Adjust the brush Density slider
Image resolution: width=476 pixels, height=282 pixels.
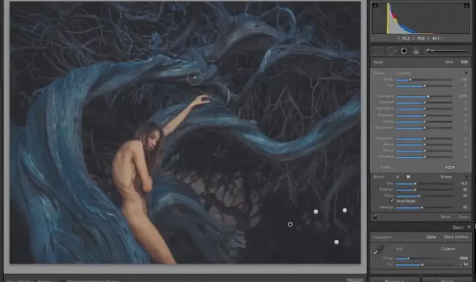(x=424, y=207)
